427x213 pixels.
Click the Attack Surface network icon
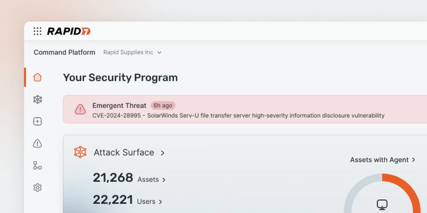coord(80,152)
